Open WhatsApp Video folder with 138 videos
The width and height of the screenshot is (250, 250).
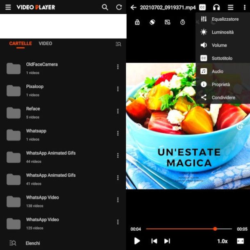[x=63, y=201]
